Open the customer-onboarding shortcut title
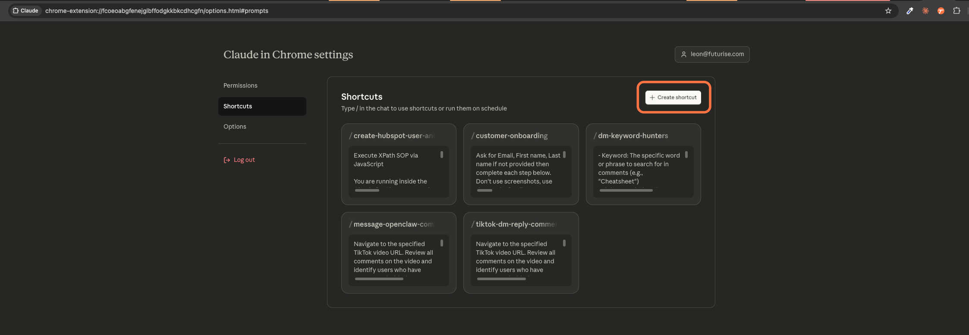Viewport: 969px width, 335px height. [x=510, y=136]
